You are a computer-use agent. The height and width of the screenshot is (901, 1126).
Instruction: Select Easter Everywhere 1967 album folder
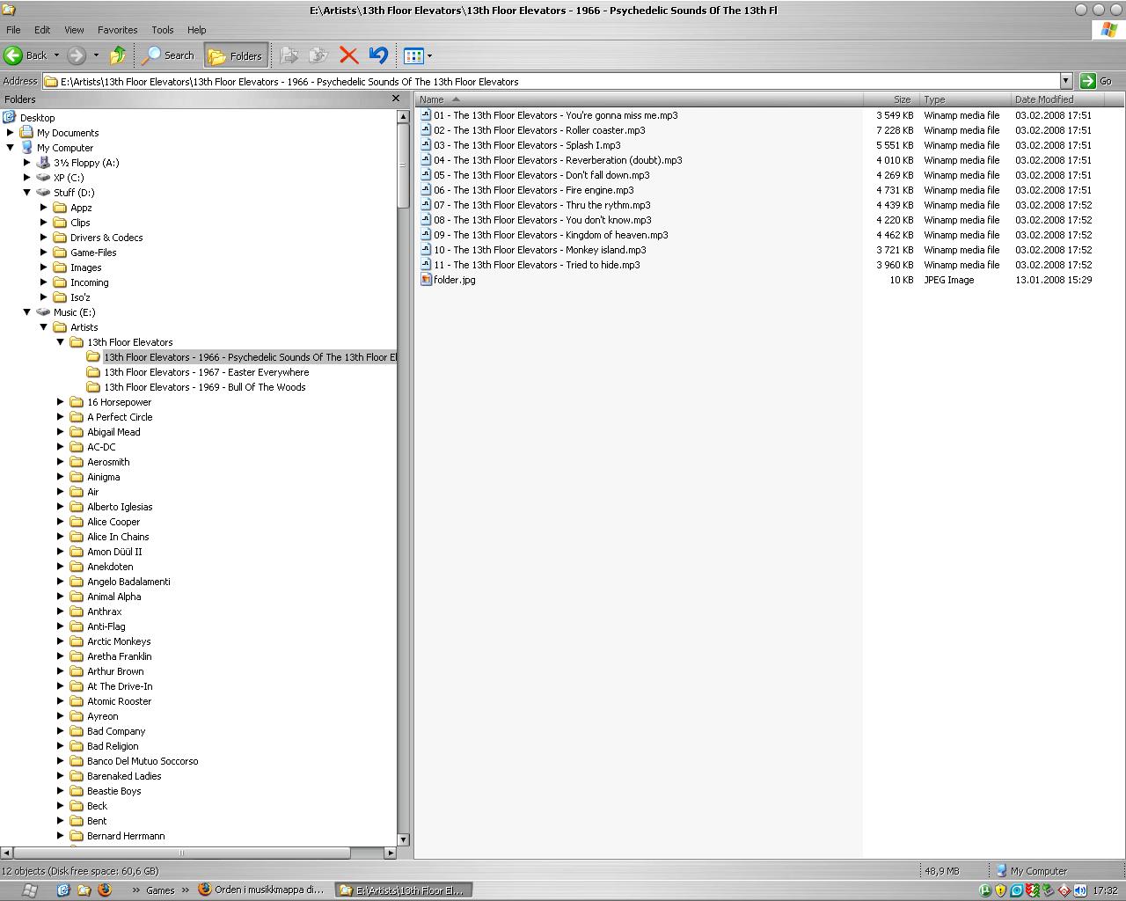pos(206,372)
